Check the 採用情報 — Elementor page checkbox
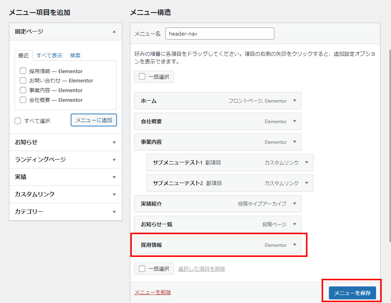The image size is (391, 303). [23, 71]
